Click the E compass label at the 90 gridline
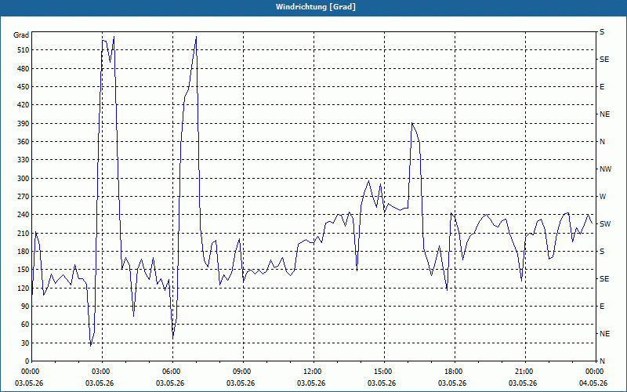 (x=602, y=307)
